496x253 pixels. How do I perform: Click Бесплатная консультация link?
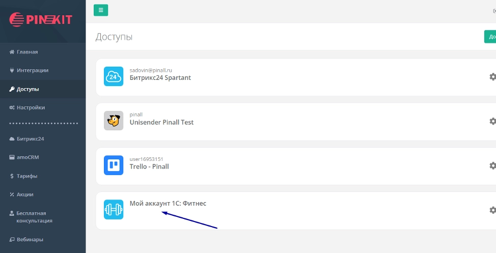[34, 217]
